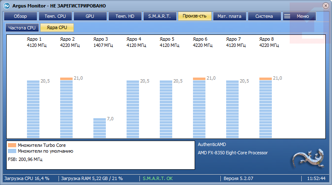Screen dimensions: 332x185
Task: Click the Версия 5.2.07 status entry
Action: (x=238, y=178)
